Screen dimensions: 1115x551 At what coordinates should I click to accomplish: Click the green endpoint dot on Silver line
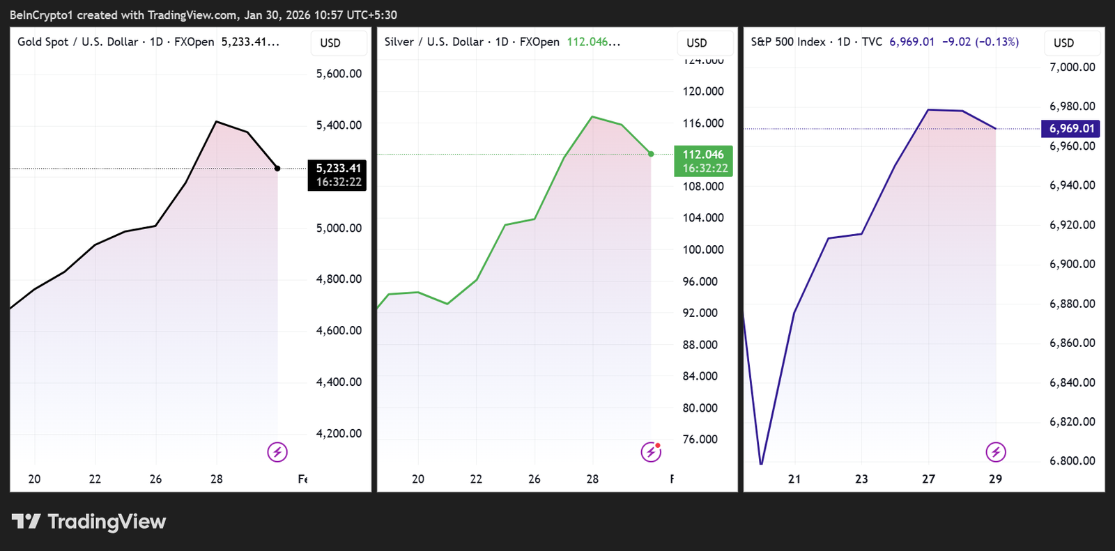651,154
